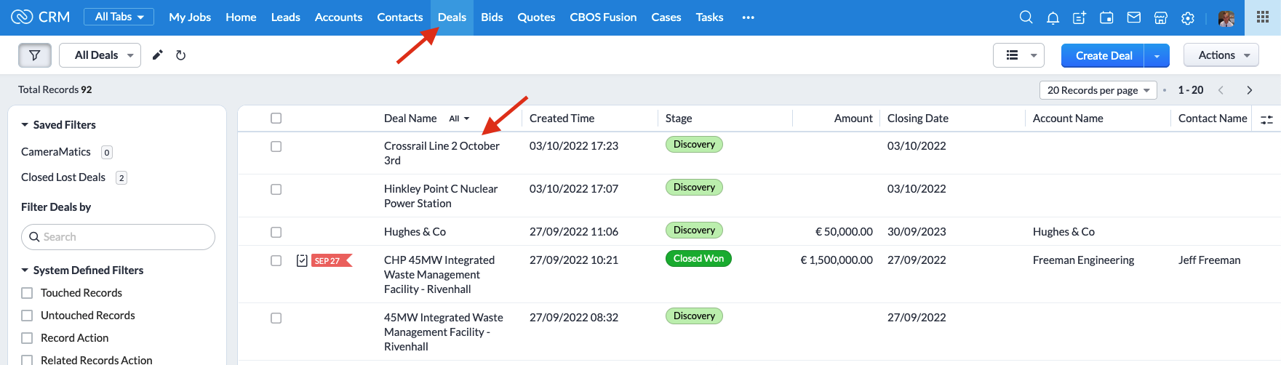Open Freeman Engineering account link
The image size is (1281, 365).
coord(1083,260)
